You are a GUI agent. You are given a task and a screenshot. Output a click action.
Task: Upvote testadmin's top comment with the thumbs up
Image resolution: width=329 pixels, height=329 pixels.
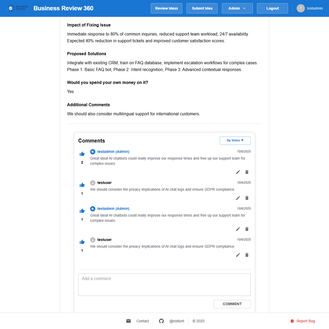(82, 153)
